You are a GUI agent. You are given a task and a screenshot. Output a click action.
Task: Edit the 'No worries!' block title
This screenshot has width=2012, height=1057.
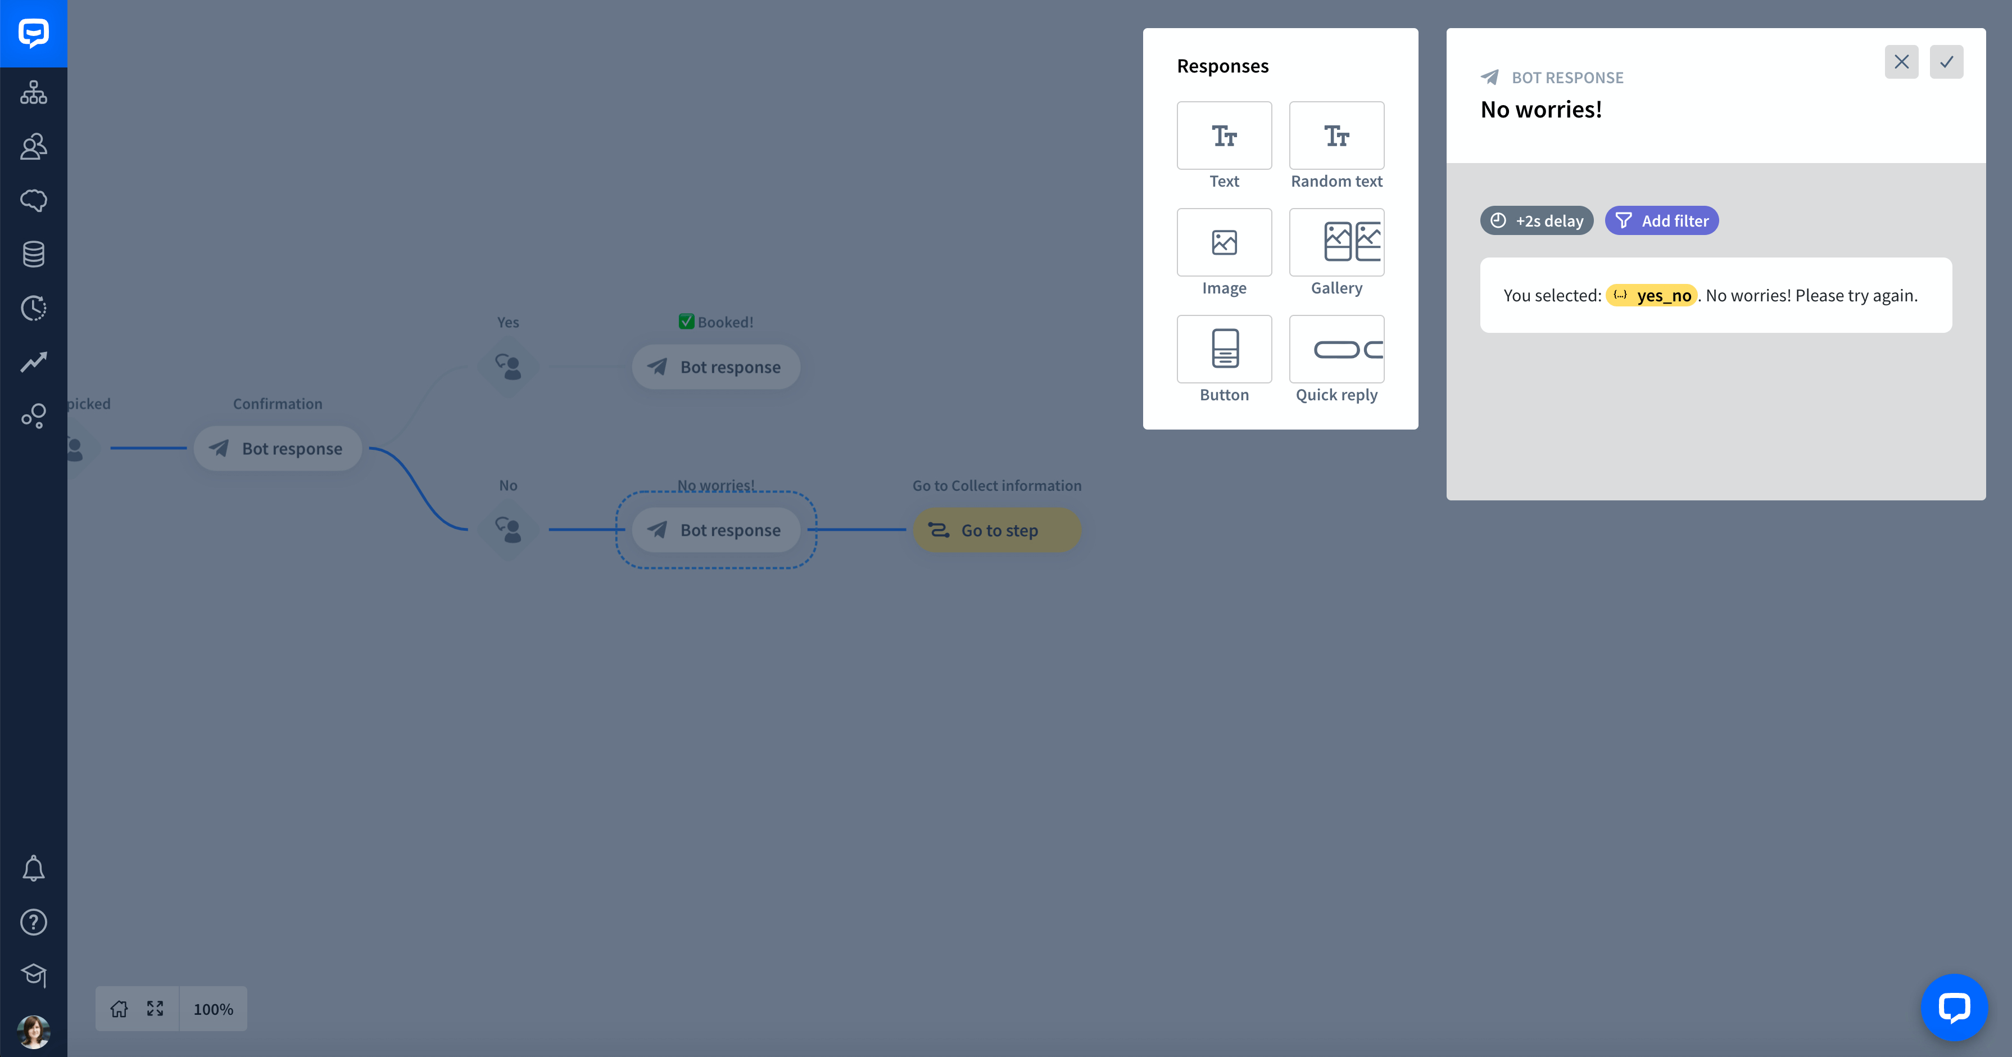(1541, 110)
